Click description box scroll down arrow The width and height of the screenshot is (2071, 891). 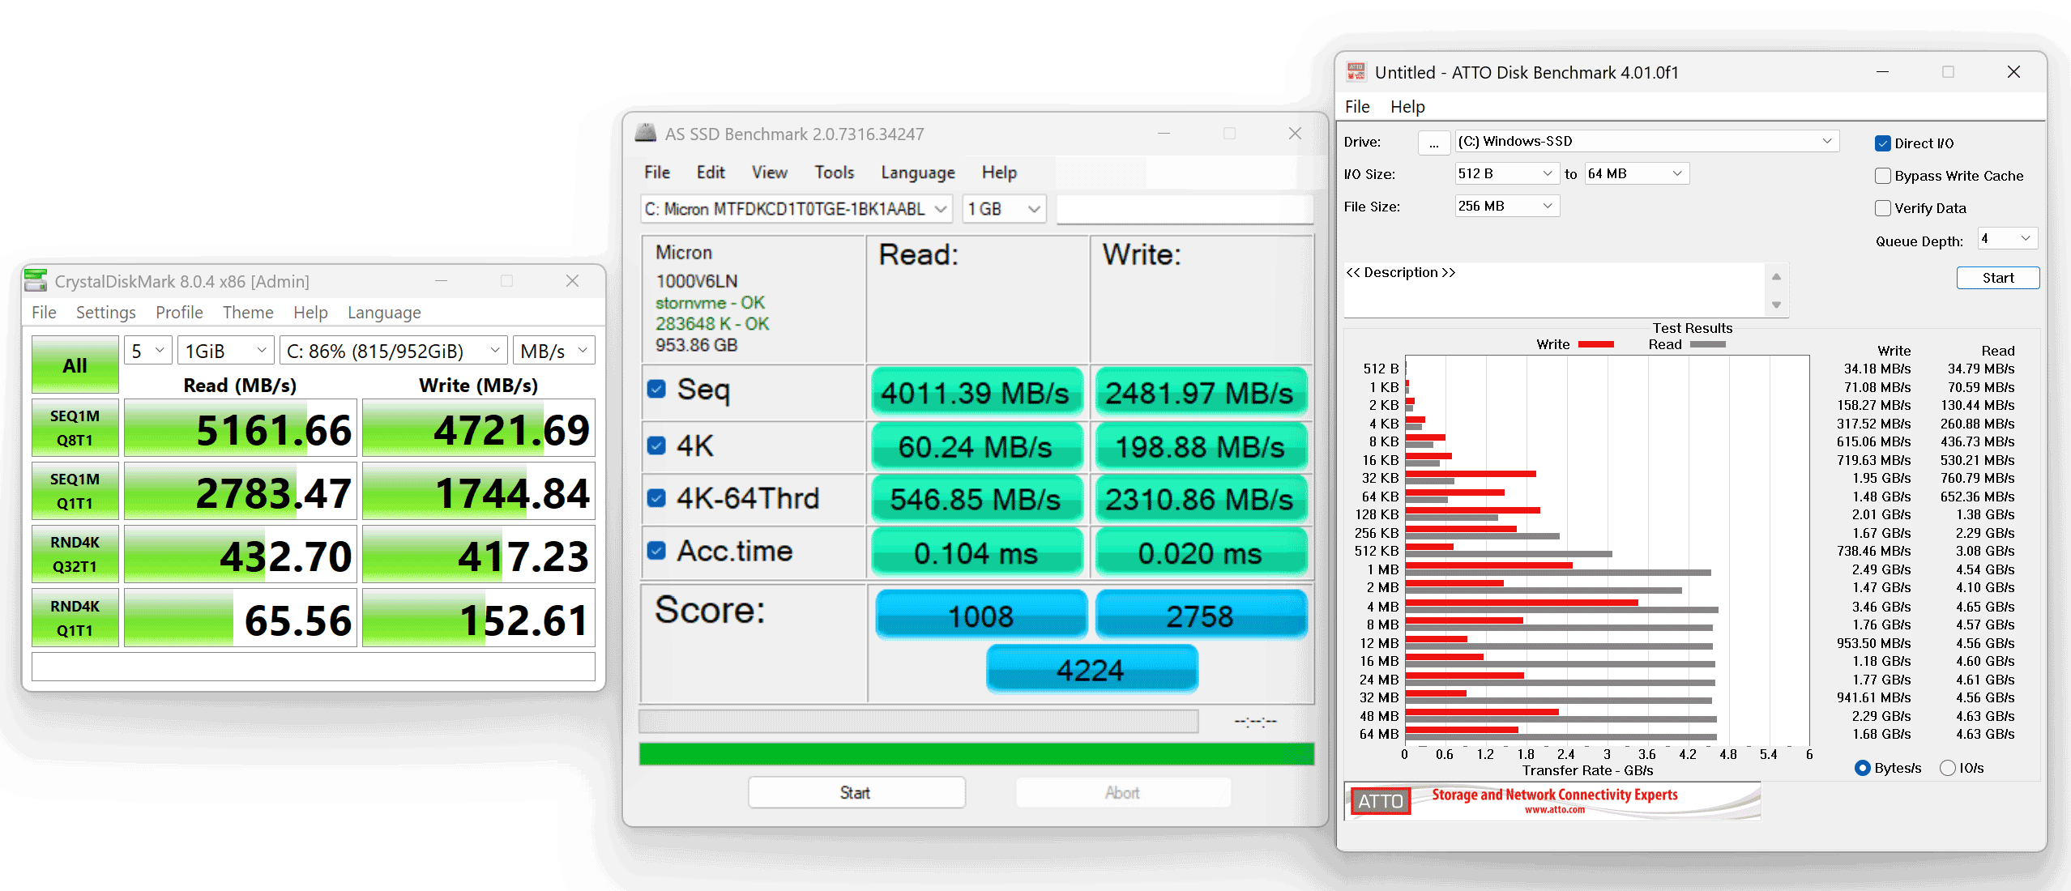click(1776, 305)
